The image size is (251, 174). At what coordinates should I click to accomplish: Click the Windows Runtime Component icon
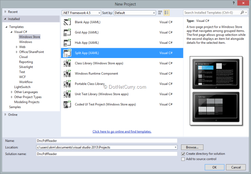tap(67, 74)
